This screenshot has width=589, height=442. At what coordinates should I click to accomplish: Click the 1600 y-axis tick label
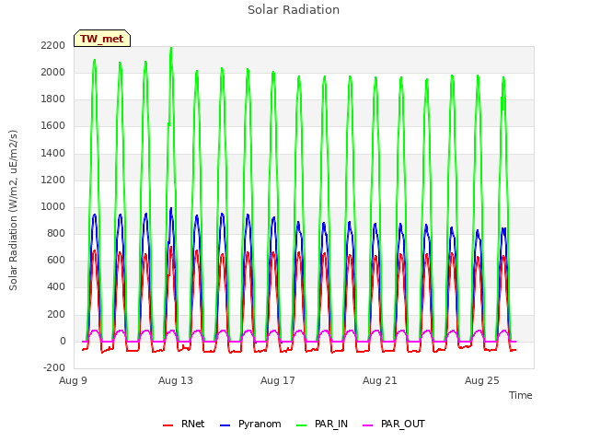point(53,126)
